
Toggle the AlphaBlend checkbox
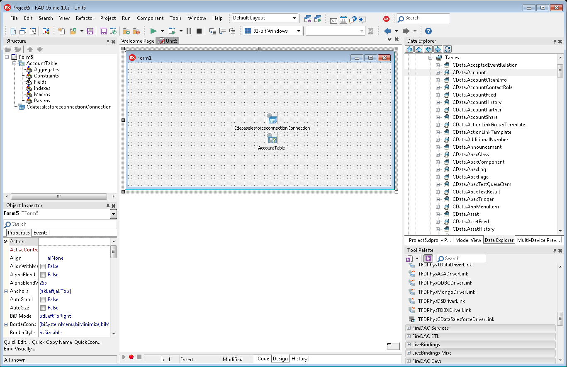43,275
